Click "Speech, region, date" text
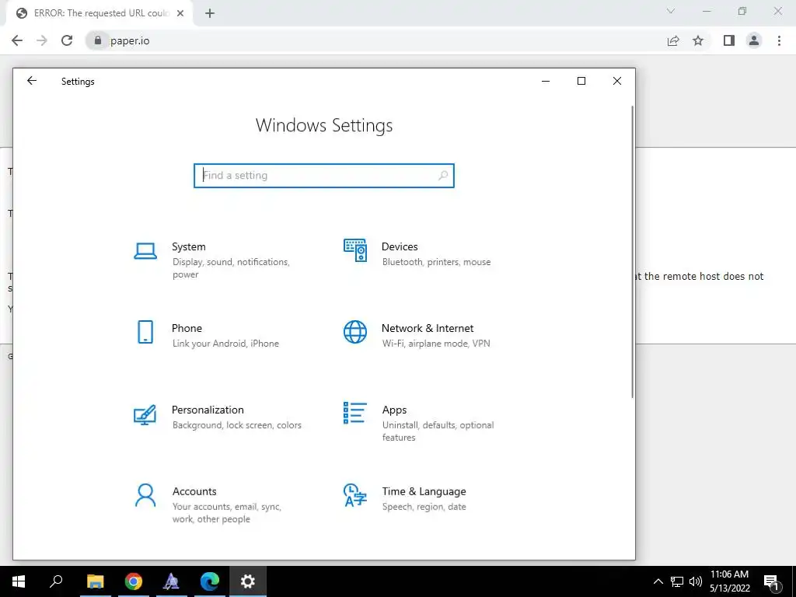This screenshot has height=597, width=796. 424,507
